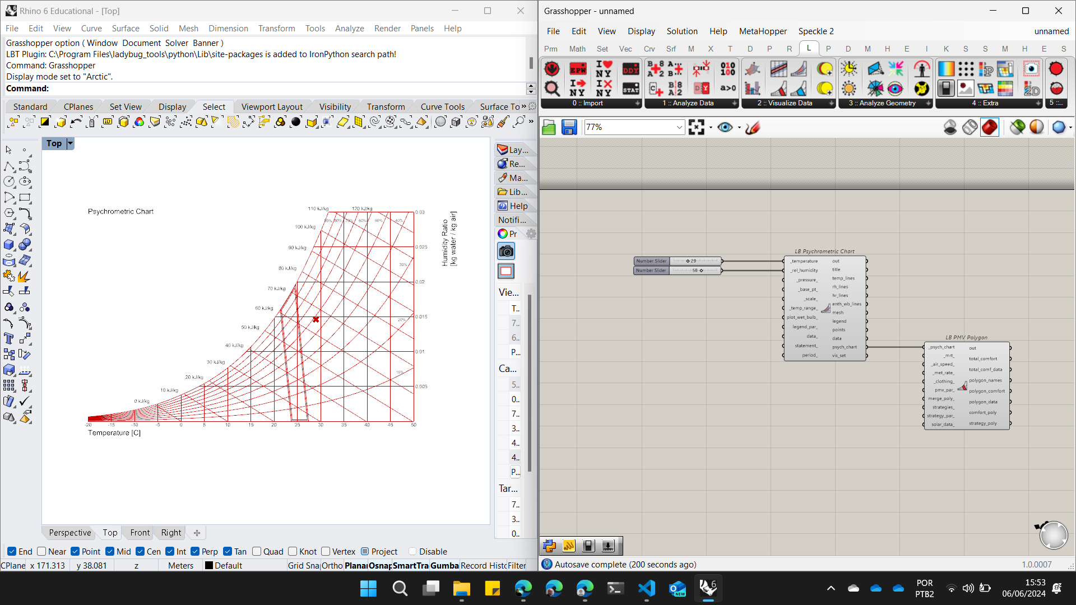Click the Outlook taskbar icon

[x=677, y=588]
